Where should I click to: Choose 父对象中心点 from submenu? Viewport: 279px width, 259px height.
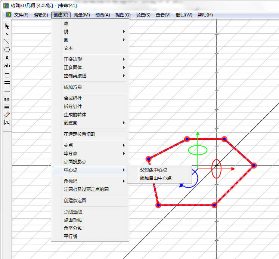click(154, 170)
